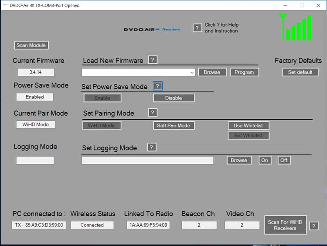Enable power save mode
Image resolution: width=327 pixels, height=246 pixels.
coord(102,98)
